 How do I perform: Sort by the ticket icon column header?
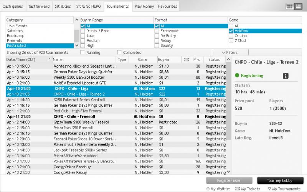click(x=187, y=60)
